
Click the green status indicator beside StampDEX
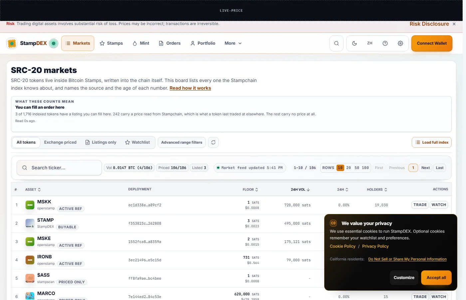coord(54,43)
